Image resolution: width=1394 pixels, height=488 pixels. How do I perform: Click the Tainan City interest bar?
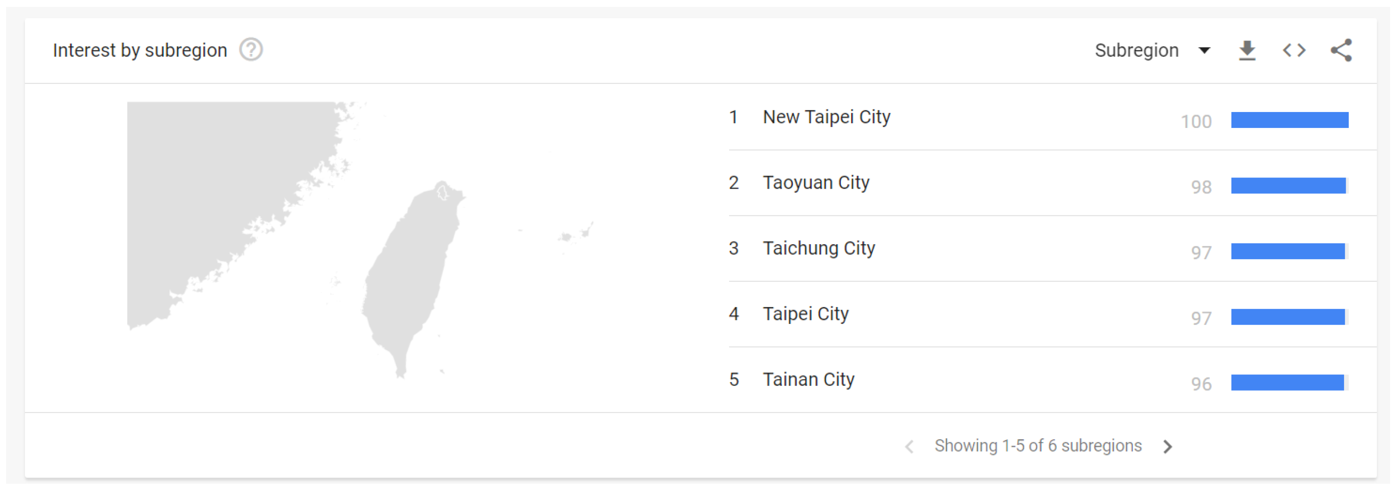click(1287, 382)
